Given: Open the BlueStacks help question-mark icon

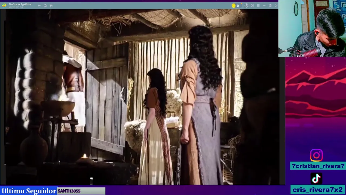Looking at the screenshot, I should click(252, 5).
